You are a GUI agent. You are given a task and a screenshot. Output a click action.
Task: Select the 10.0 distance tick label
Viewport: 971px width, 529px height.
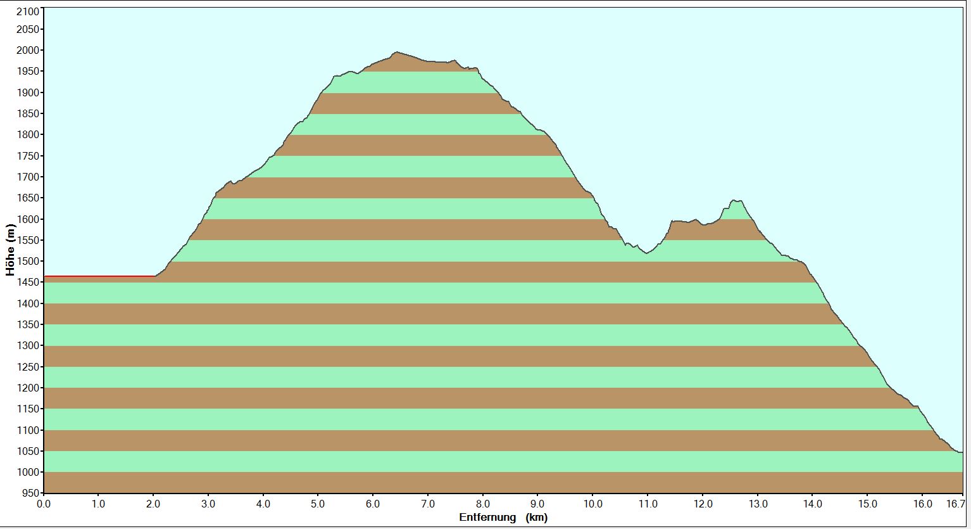(592, 504)
